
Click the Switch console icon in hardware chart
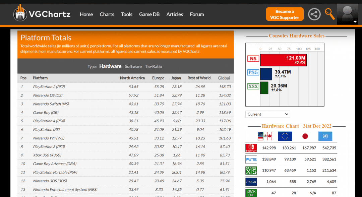pyautogui.click(x=251, y=148)
